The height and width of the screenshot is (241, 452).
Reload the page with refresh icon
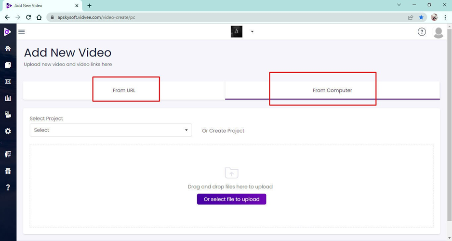coord(28,17)
